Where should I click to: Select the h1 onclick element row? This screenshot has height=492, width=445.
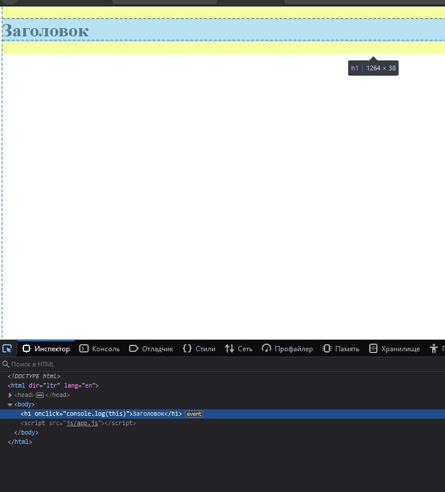point(222,414)
